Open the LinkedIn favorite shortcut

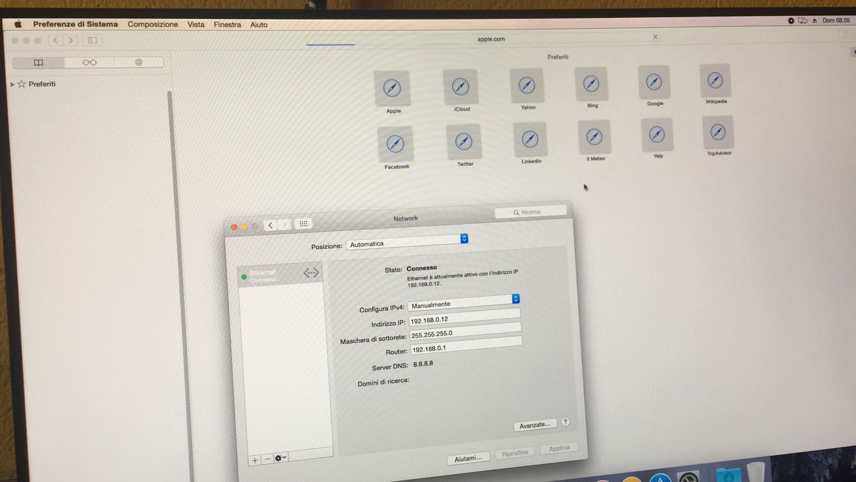click(530, 139)
